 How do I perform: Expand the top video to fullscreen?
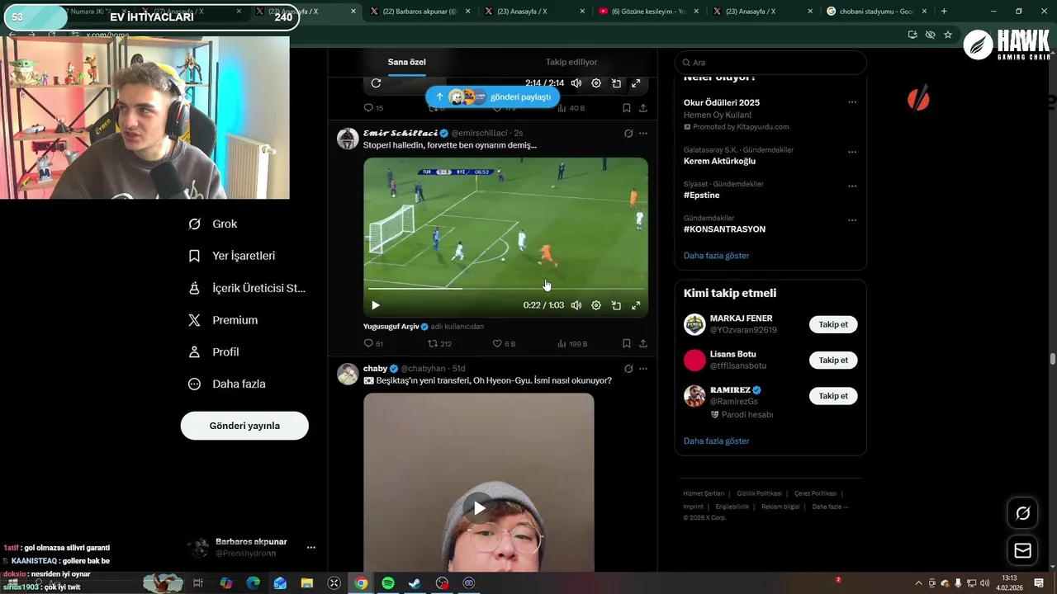point(636,83)
